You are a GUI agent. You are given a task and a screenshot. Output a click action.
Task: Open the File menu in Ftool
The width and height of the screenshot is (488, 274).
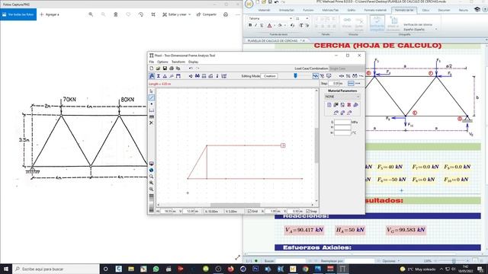tap(152, 62)
